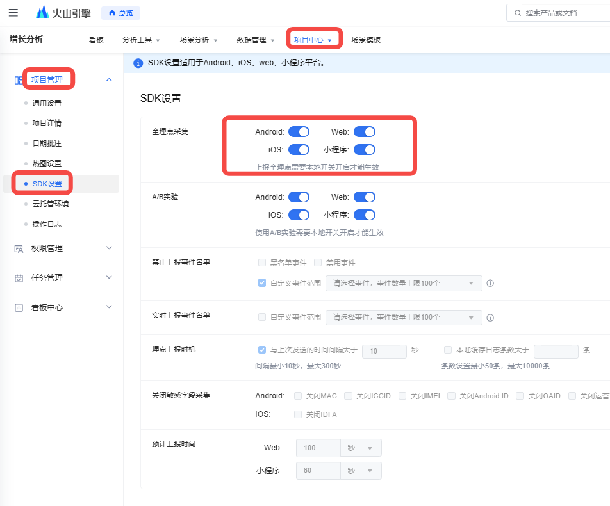Viewport: 610px width, 506px height.
Task: Click the info icon beside 实时上报事件名单 dropdown
Action: pyautogui.click(x=490, y=318)
